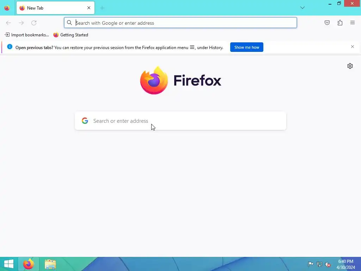Viewport: 361px width, 271px height.
Task: Open the Save to Pocket icon
Action: tap(327, 23)
